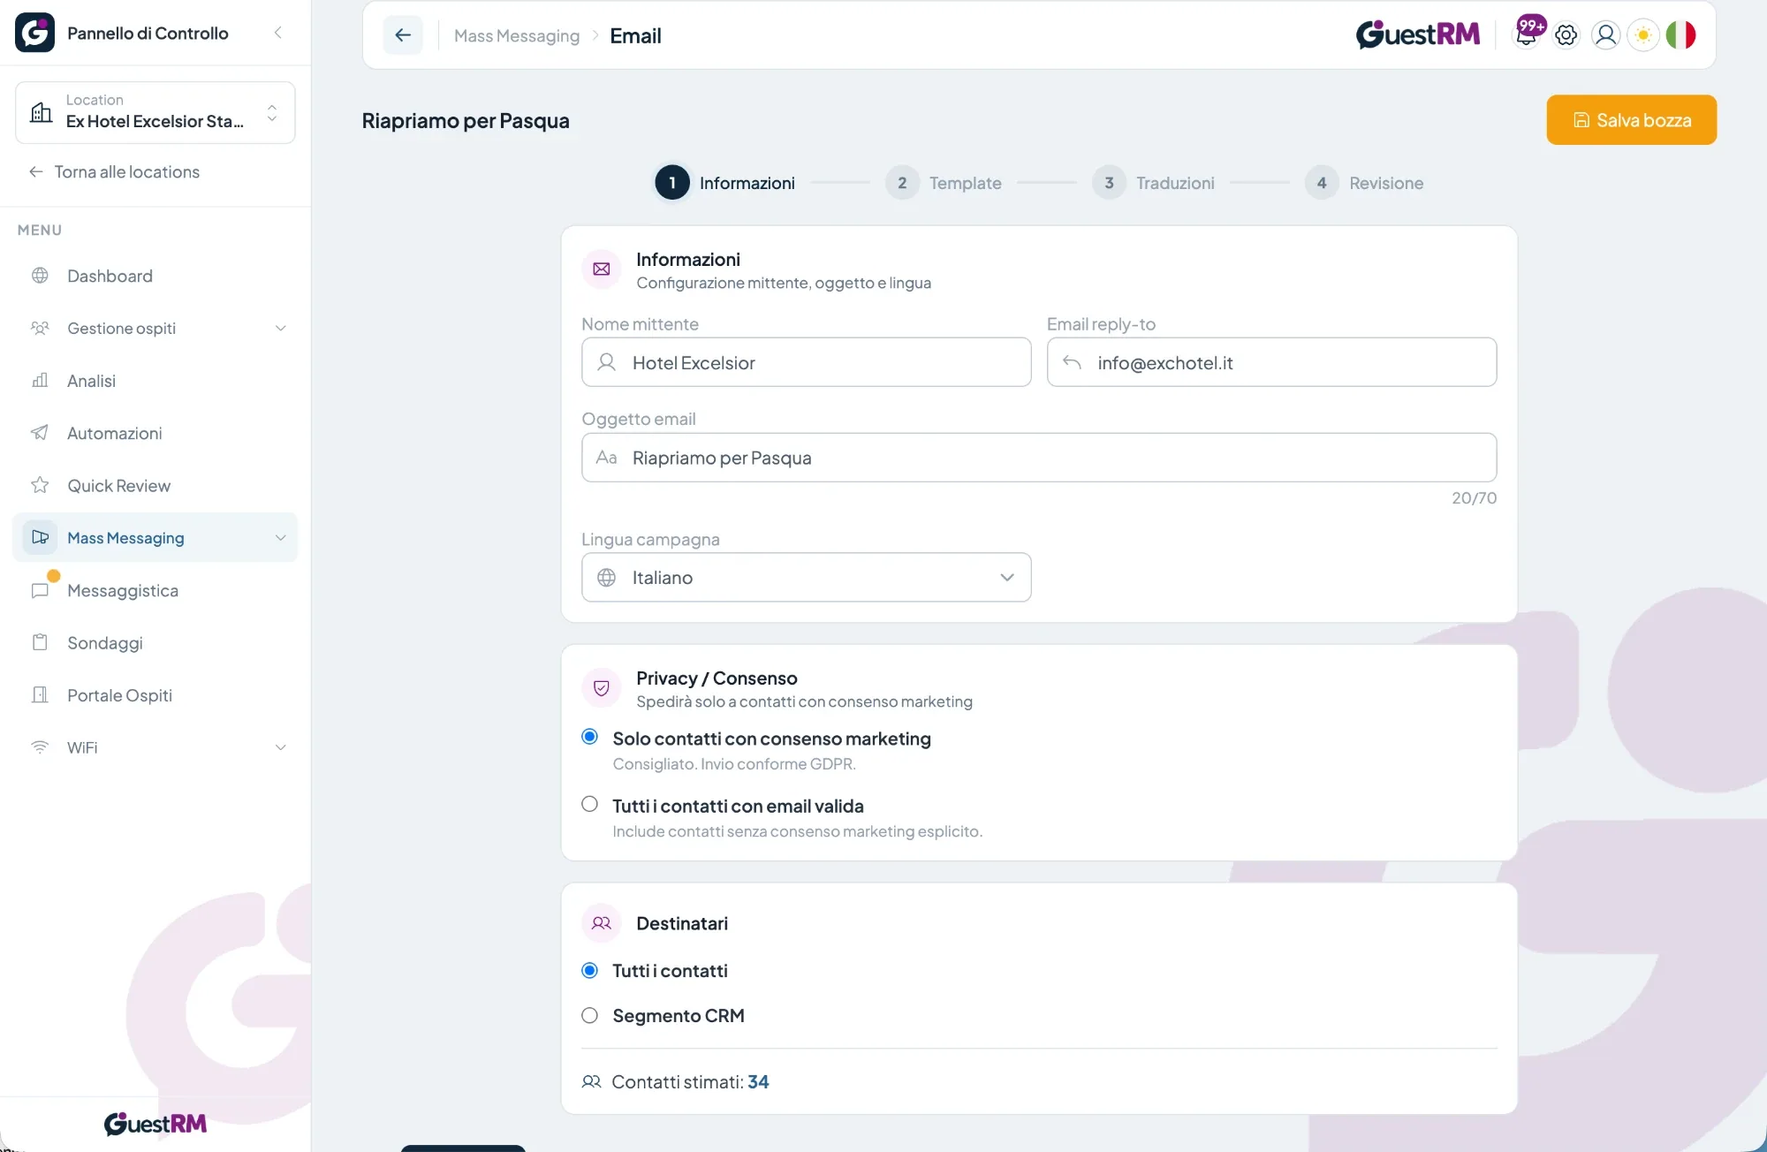Image resolution: width=1767 pixels, height=1152 pixels.
Task: Click the Analisi bar chart icon
Action: click(x=40, y=381)
